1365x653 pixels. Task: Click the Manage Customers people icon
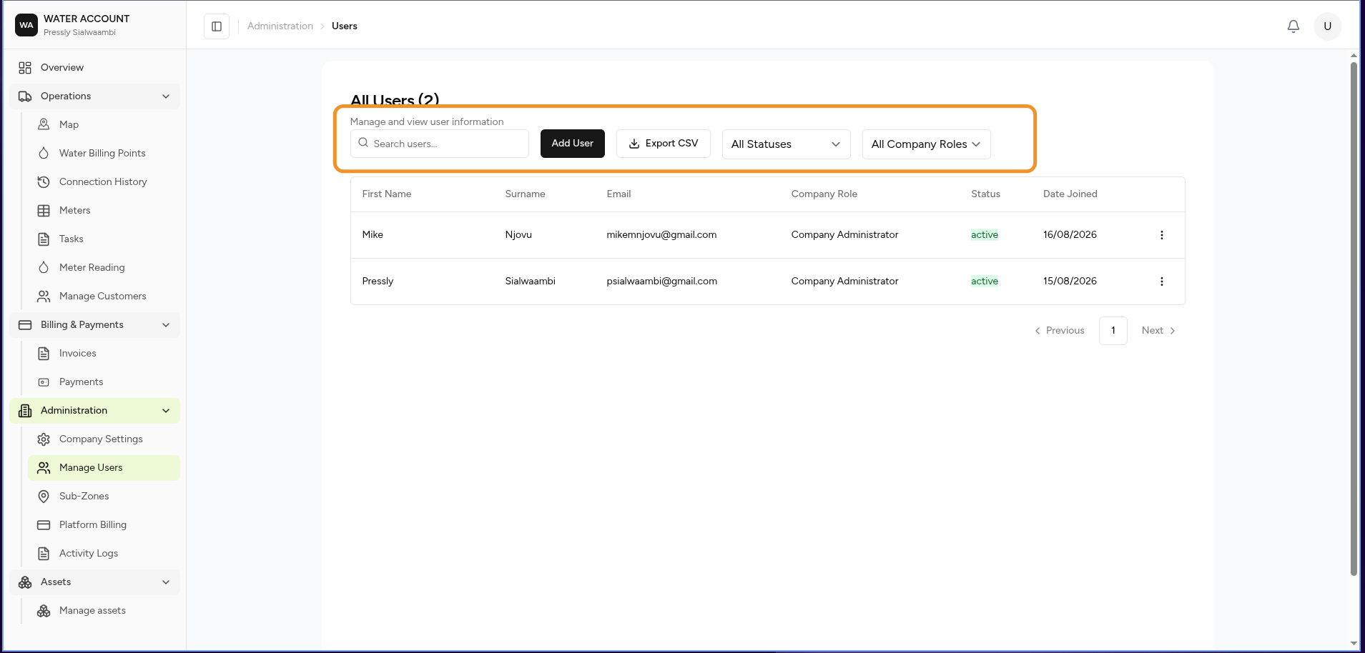(x=44, y=296)
